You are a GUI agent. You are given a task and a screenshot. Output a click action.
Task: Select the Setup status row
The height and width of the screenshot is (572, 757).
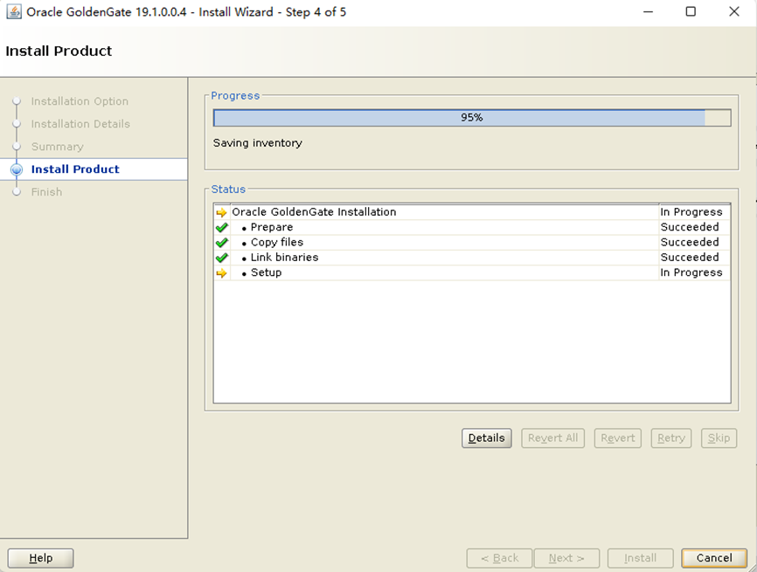click(x=472, y=273)
